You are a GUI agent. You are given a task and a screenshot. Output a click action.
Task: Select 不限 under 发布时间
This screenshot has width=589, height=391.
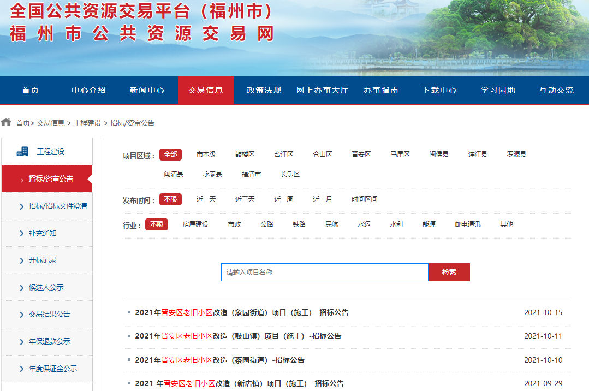coord(170,199)
